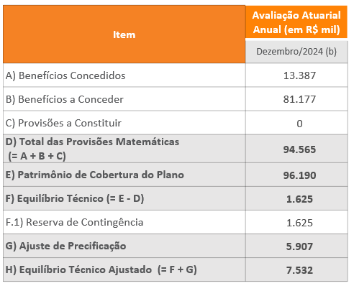This screenshot has height=286, width=354.
Task: Click the total value 94.565
Action: pyautogui.click(x=299, y=149)
